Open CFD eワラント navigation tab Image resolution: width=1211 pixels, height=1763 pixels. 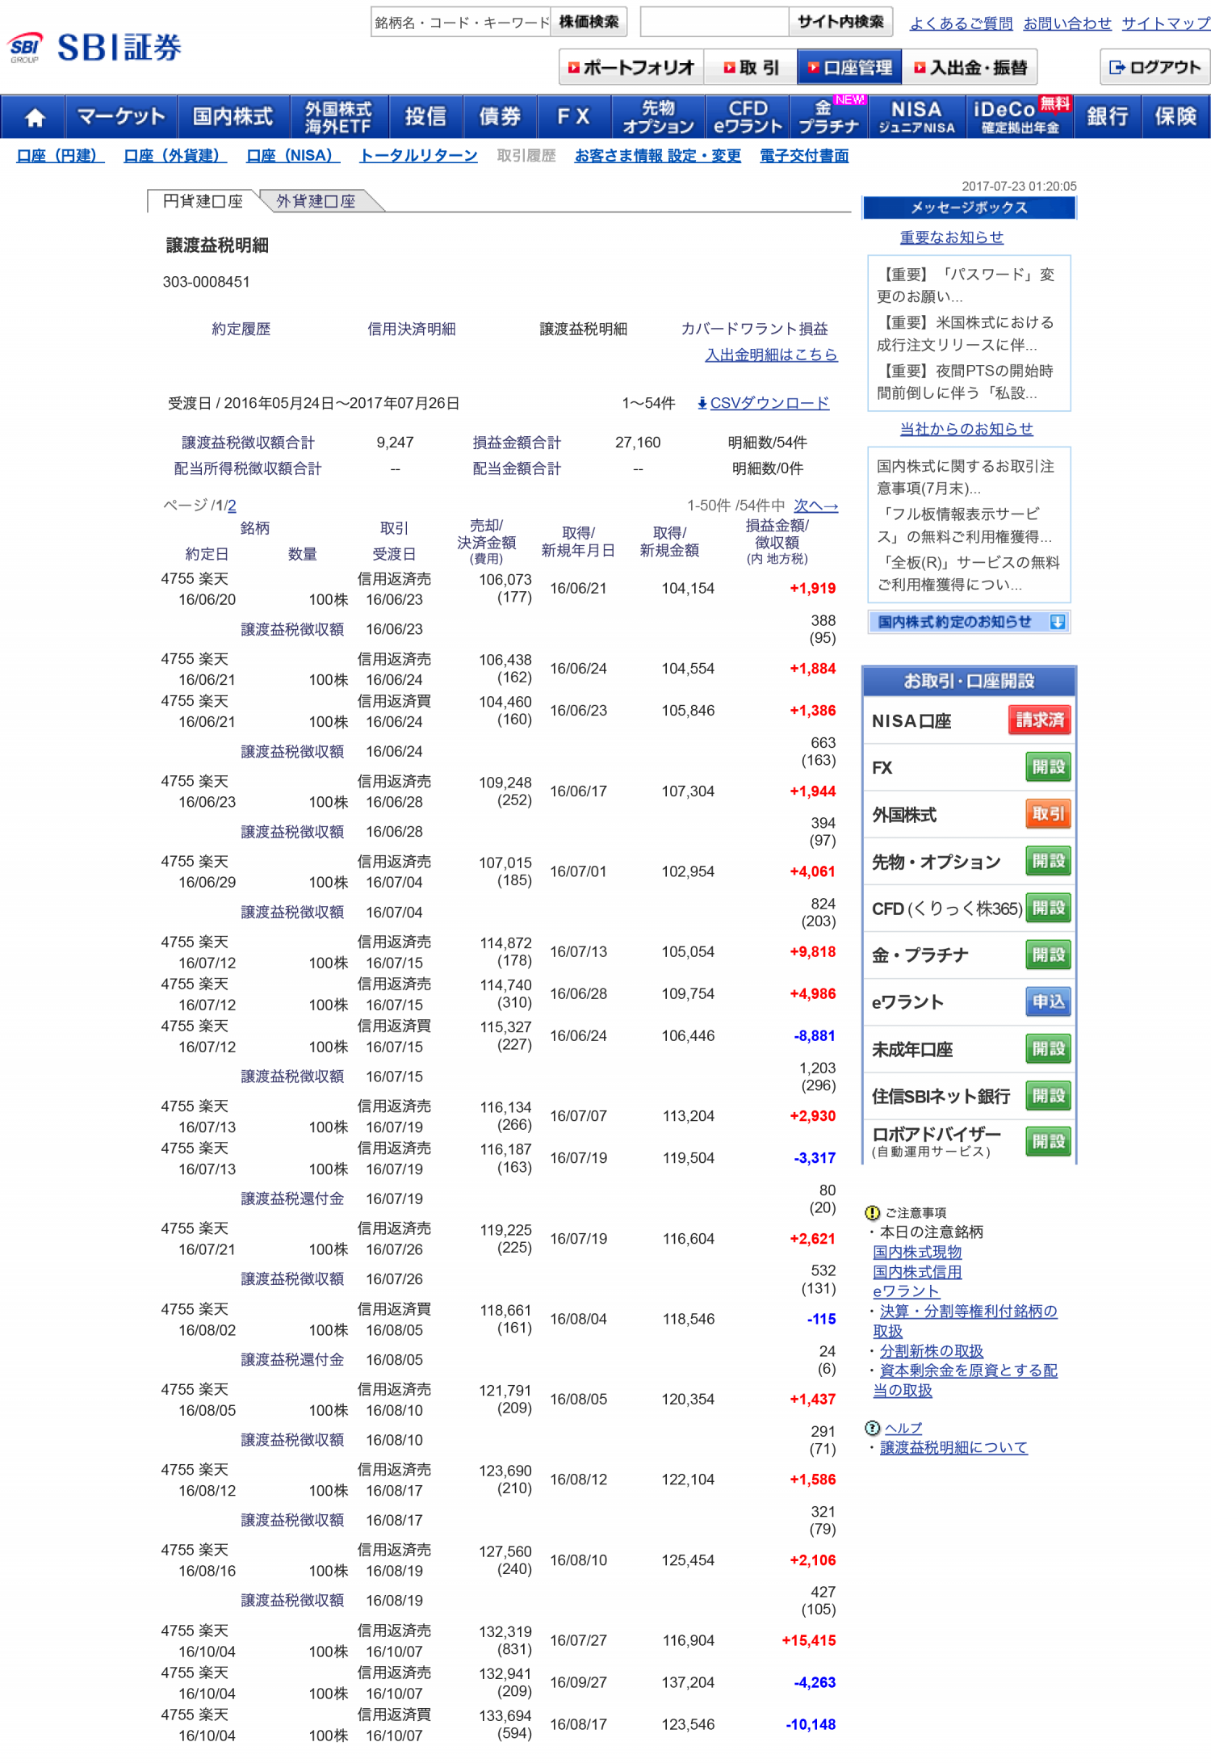tap(748, 117)
